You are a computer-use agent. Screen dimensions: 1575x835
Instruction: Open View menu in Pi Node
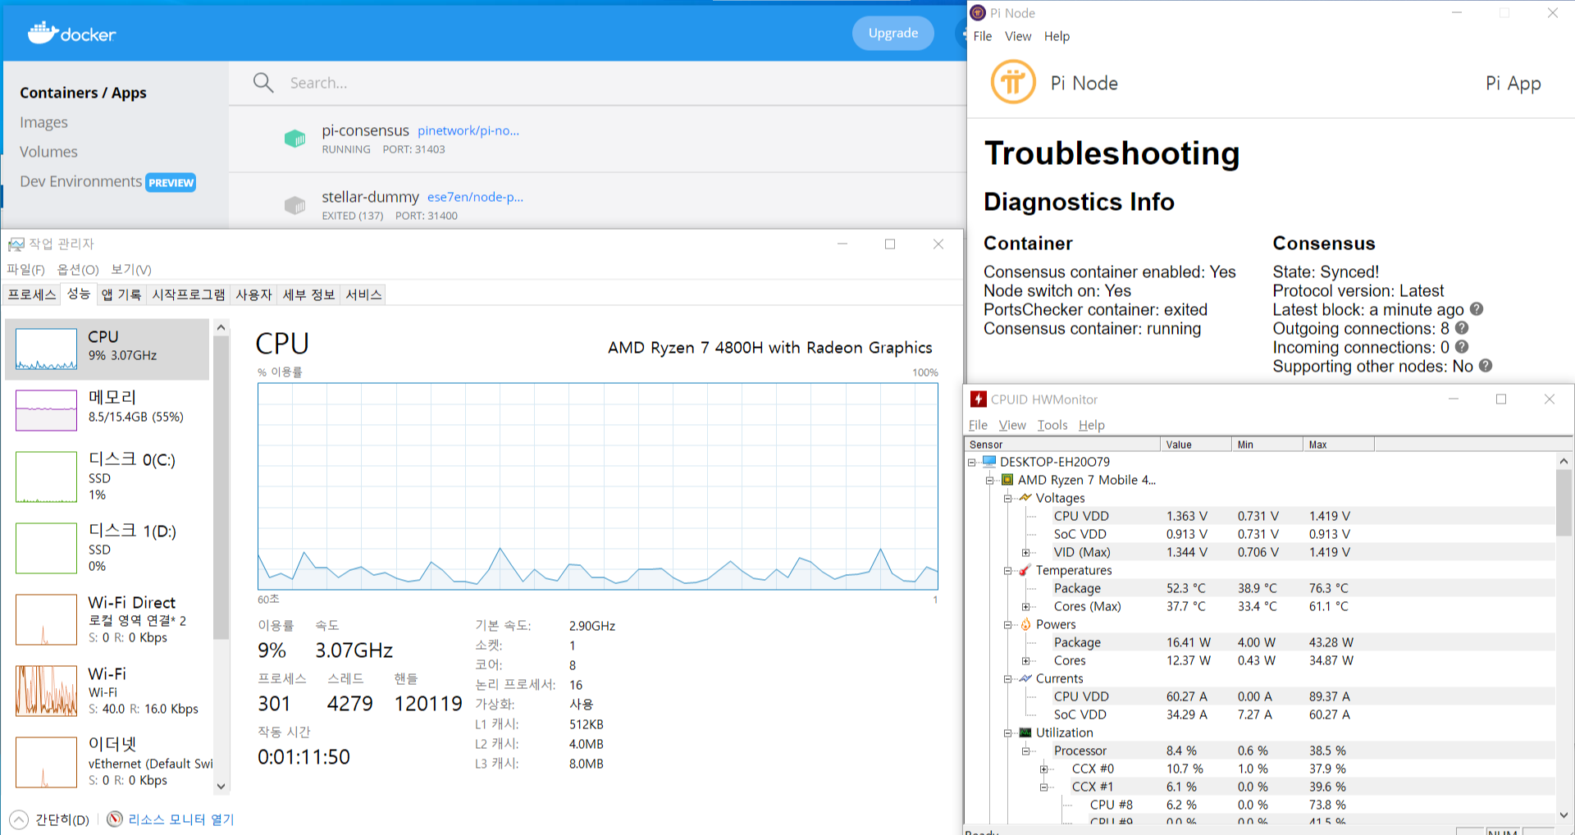pos(1018,36)
